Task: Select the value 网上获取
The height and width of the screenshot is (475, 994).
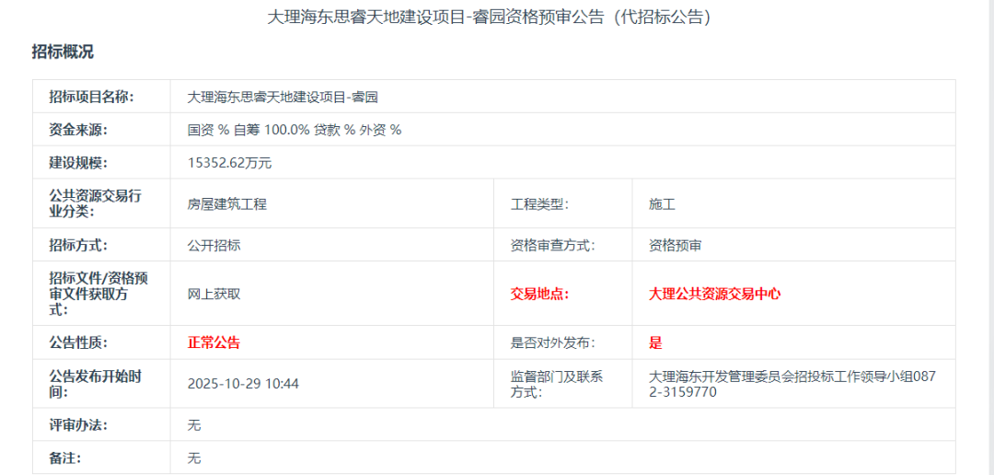Action: point(214,294)
